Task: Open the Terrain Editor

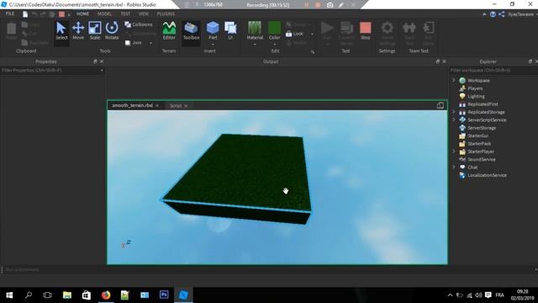Action: [169, 31]
